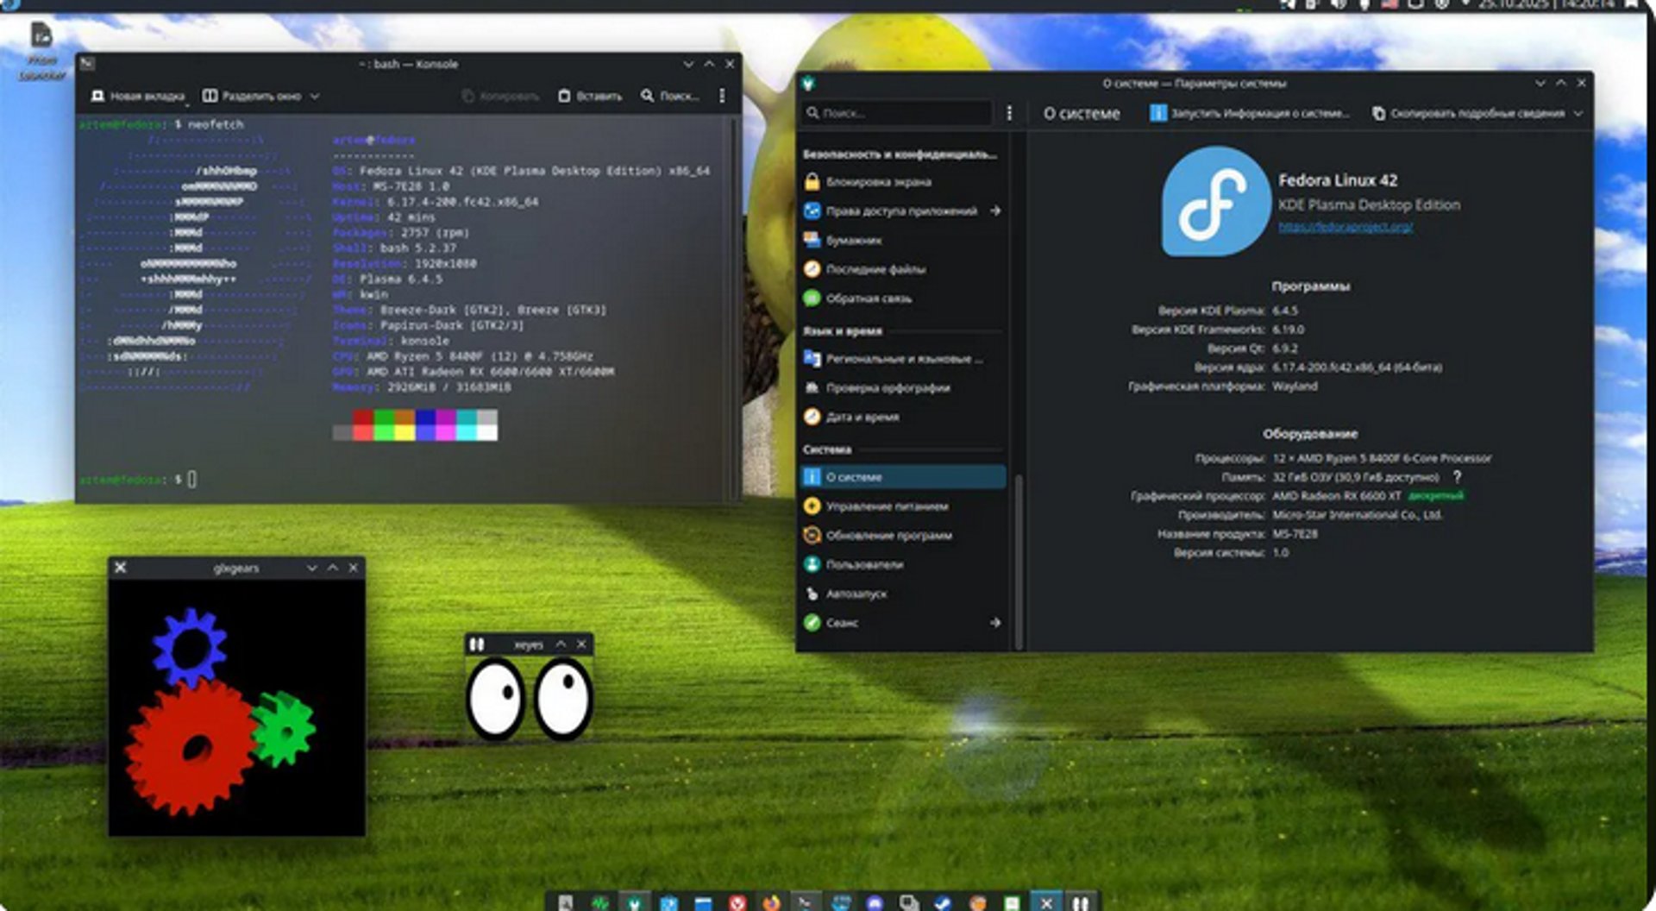The width and height of the screenshot is (1656, 911).
Task: Click the greyed-out Копировать button in Konsole
Action: (x=500, y=96)
